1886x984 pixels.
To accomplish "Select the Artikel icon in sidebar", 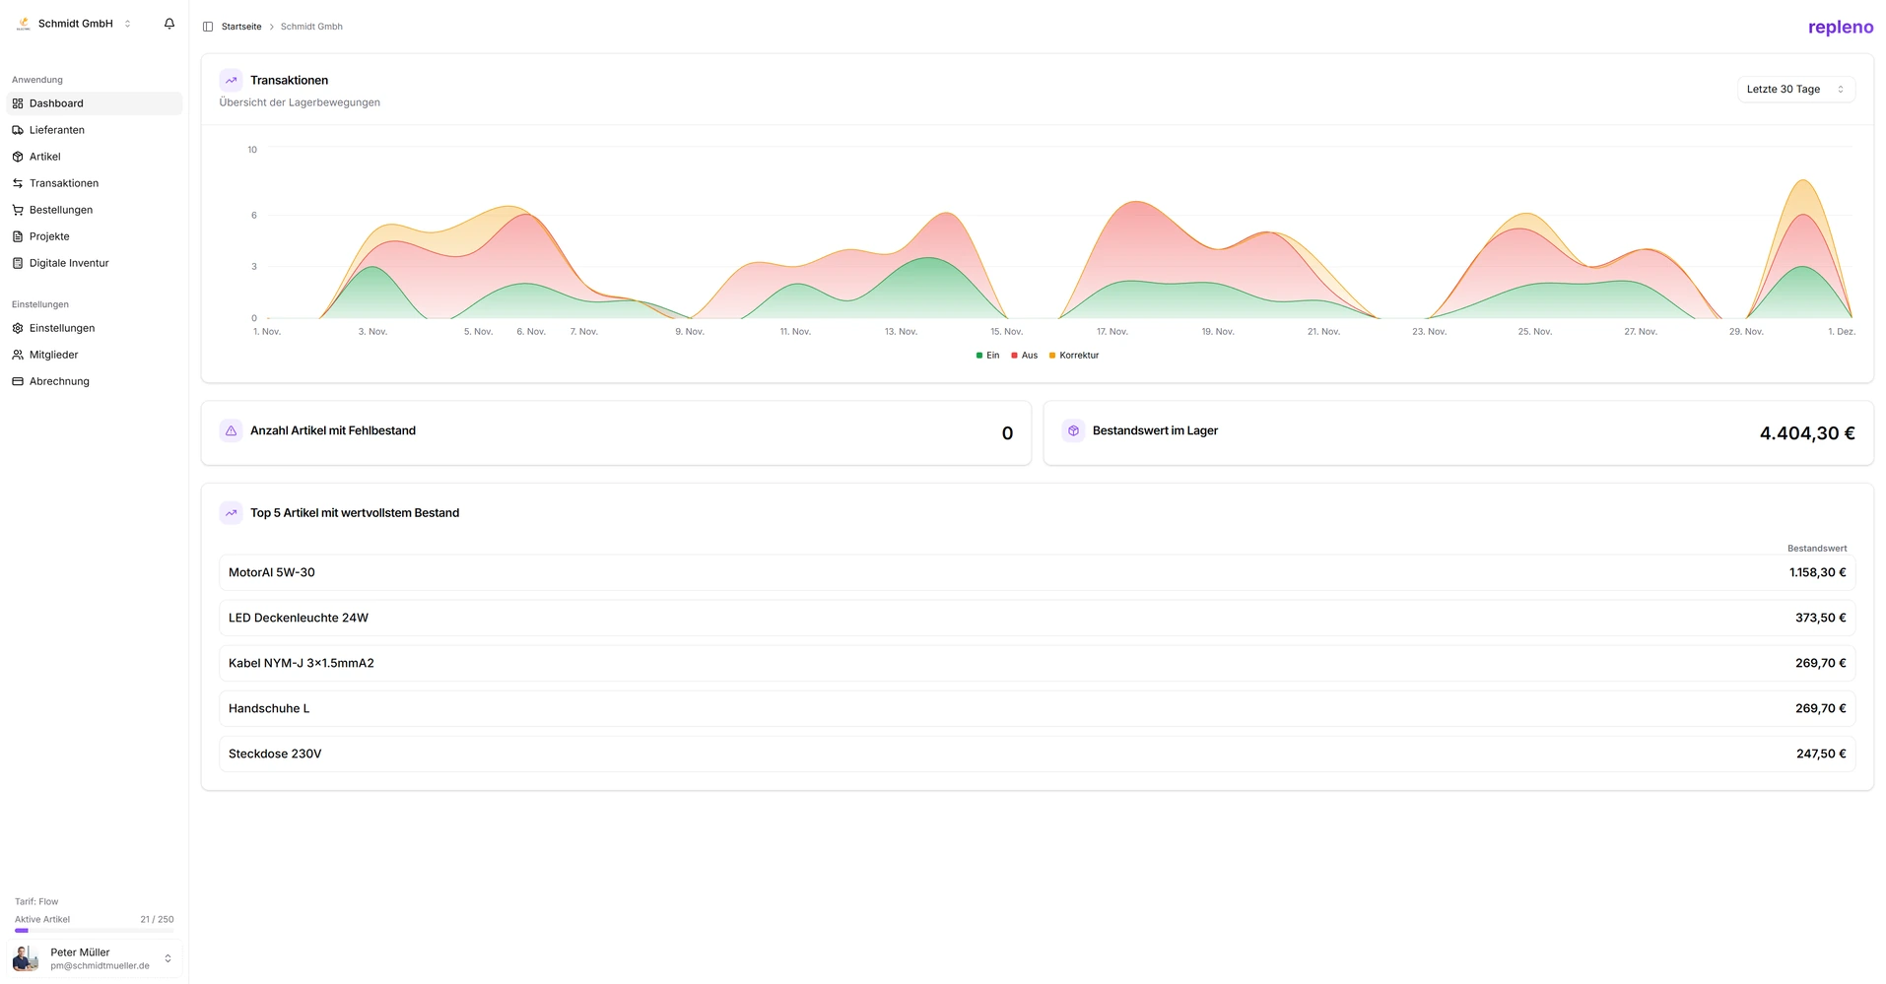I will coord(17,156).
